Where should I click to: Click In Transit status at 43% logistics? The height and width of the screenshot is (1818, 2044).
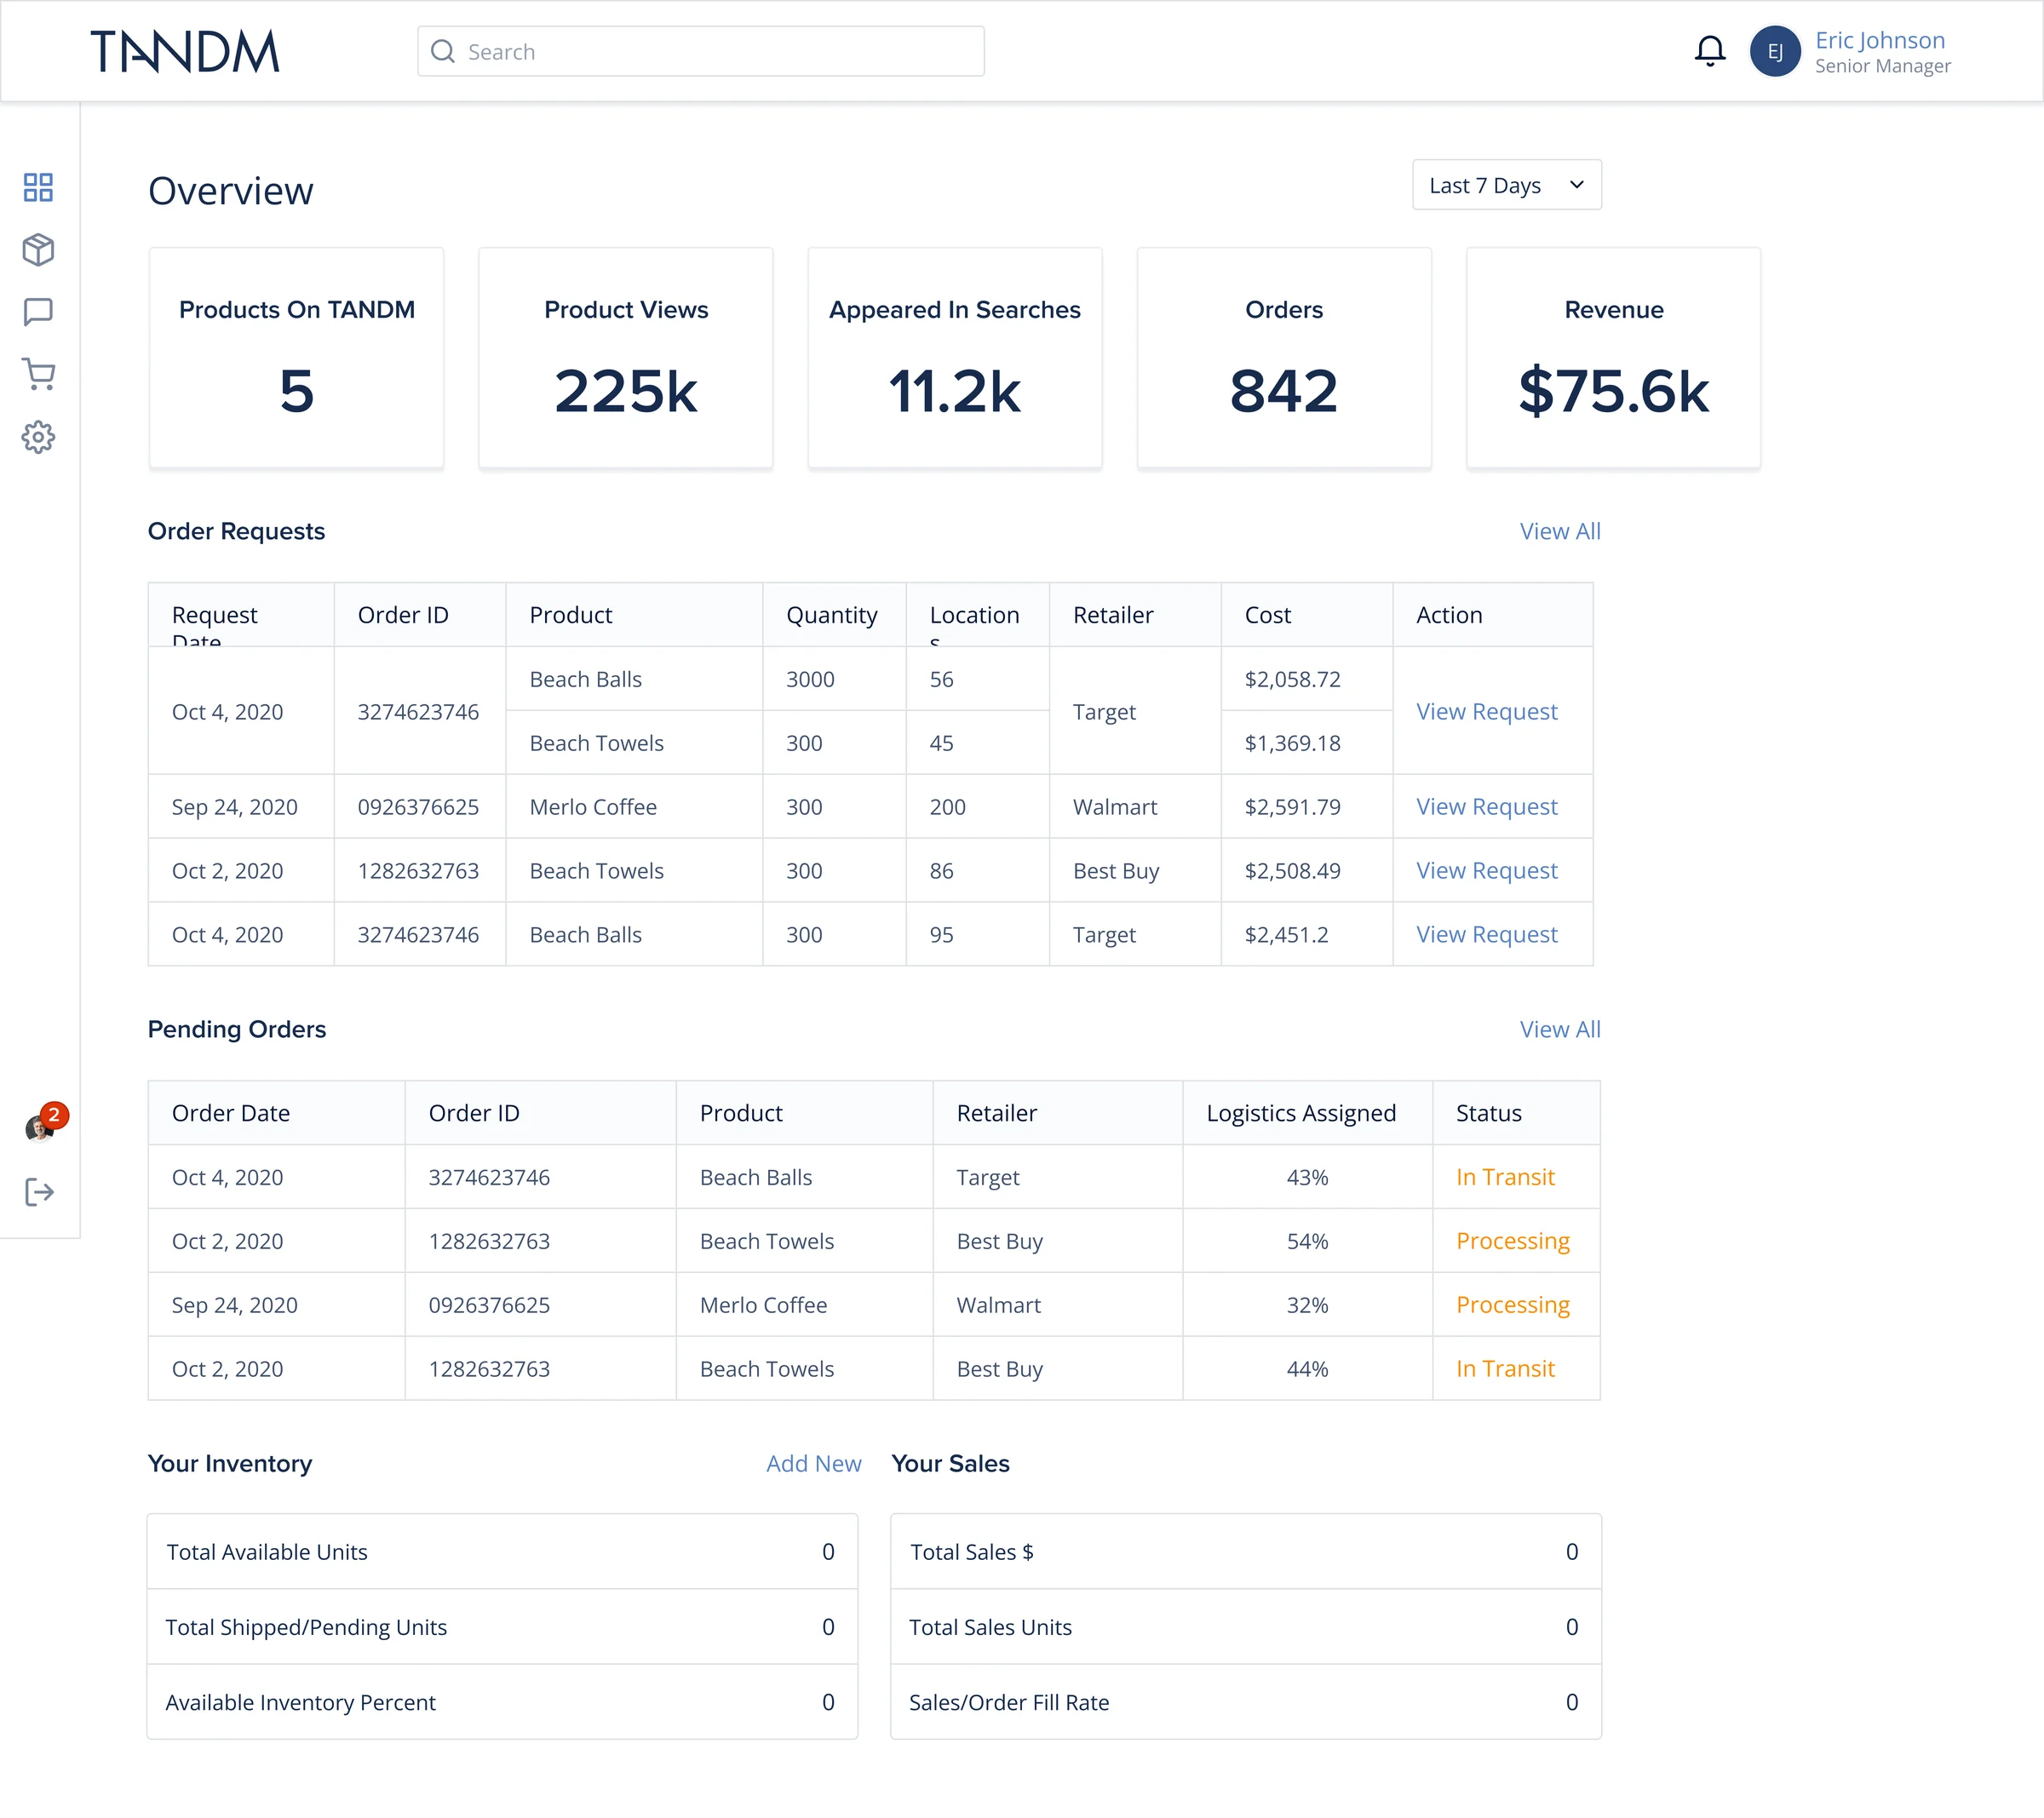point(1505,1177)
